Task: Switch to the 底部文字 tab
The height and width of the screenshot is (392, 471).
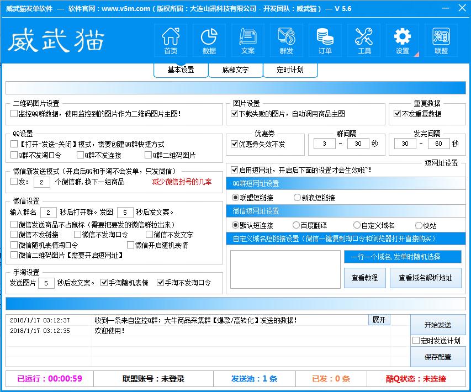Action: 235,70
